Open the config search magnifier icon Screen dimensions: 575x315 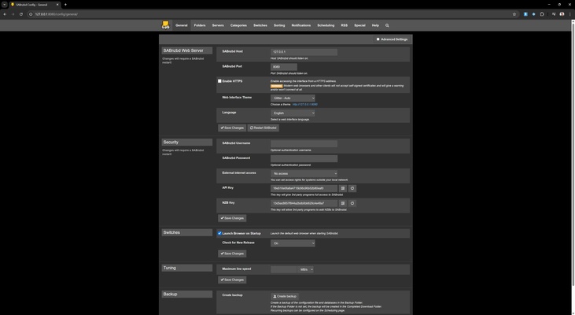pyautogui.click(x=387, y=25)
